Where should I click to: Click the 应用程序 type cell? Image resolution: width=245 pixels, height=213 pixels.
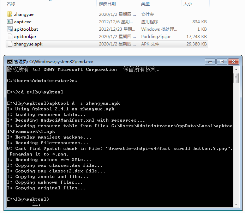(x=150, y=22)
